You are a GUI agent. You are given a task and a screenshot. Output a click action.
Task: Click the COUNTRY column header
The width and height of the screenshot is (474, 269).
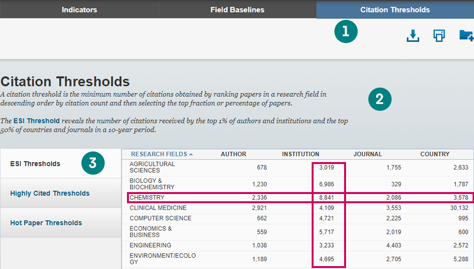pos(435,154)
